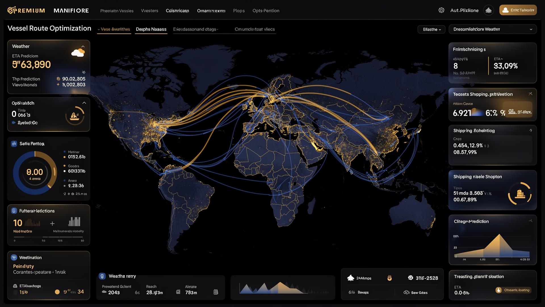Click the icon beside Aletate 783m
This screenshot has height=307, width=545.
(178, 292)
